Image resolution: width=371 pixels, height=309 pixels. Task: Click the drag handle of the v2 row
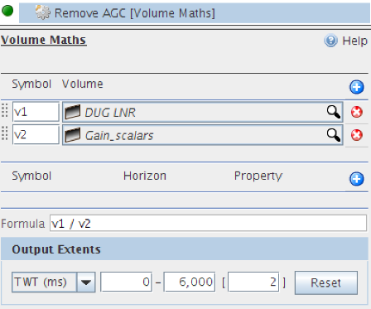(5, 133)
